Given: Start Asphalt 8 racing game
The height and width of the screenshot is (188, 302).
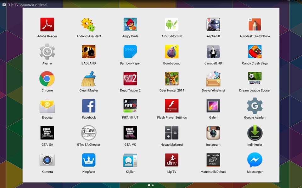Looking at the screenshot, I should pos(213,24).
